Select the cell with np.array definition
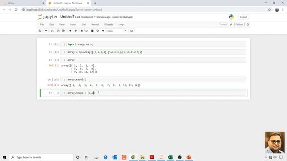The height and width of the screenshot is (161, 287). coord(153,52)
